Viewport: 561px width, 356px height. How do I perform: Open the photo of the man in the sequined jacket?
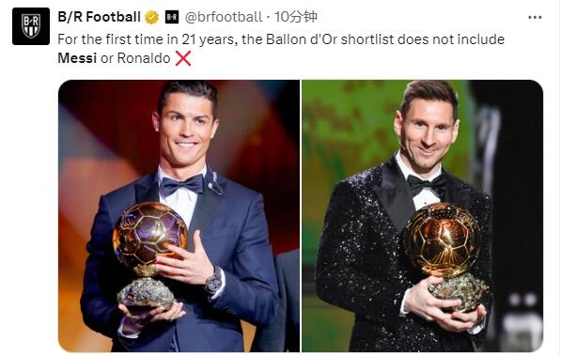pyautogui.click(x=423, y=216)
